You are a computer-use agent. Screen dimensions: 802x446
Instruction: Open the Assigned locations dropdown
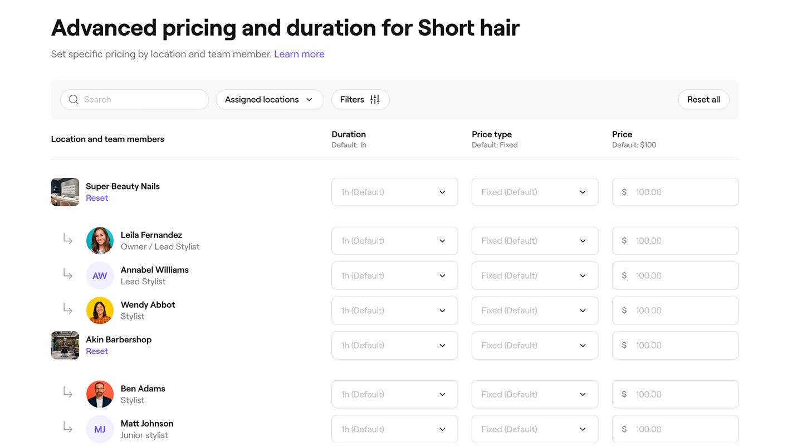(x=270, y=100)
